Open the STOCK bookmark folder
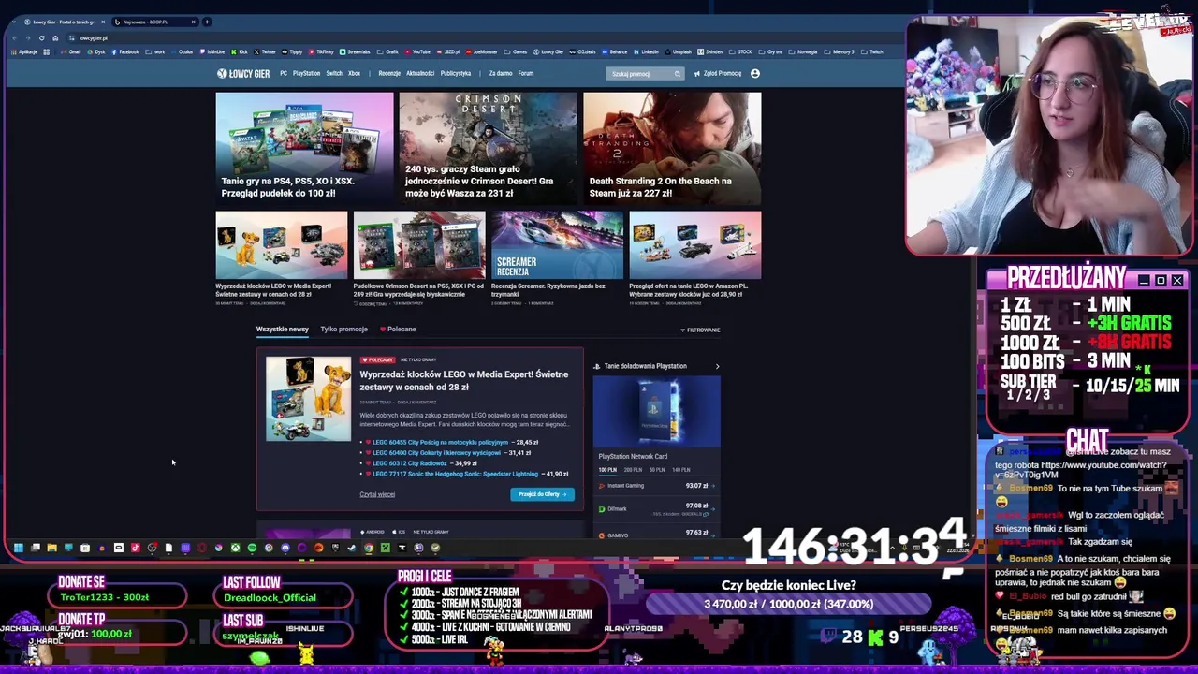 (x=740, y=51)
